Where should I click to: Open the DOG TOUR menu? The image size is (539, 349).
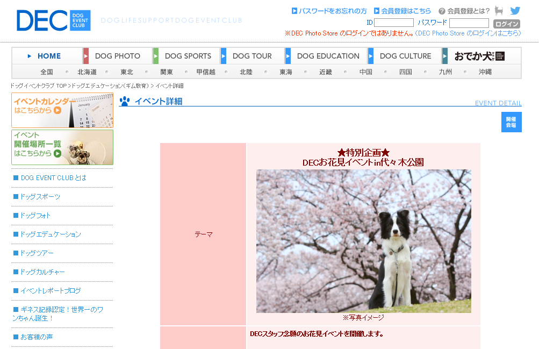coord(252,56)
